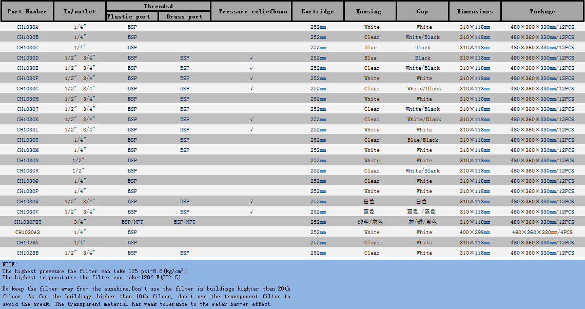
Task: Select the pressure relief checkmark for CH1030L
Action: click(x=251, y=130)
